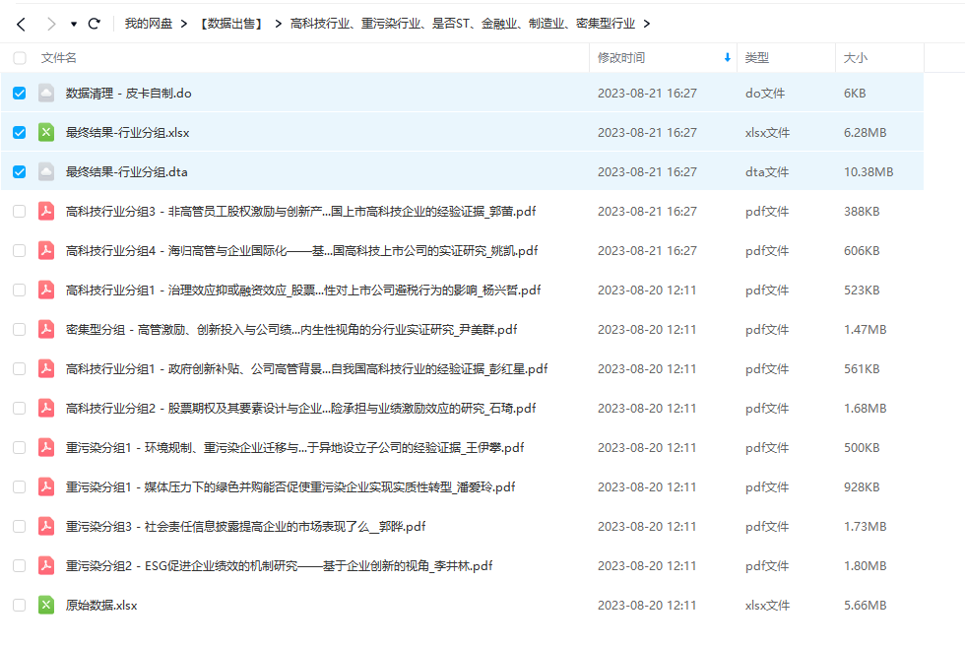Uncheck 数据清理 - 皮卡自制.do checkbox

20,93
